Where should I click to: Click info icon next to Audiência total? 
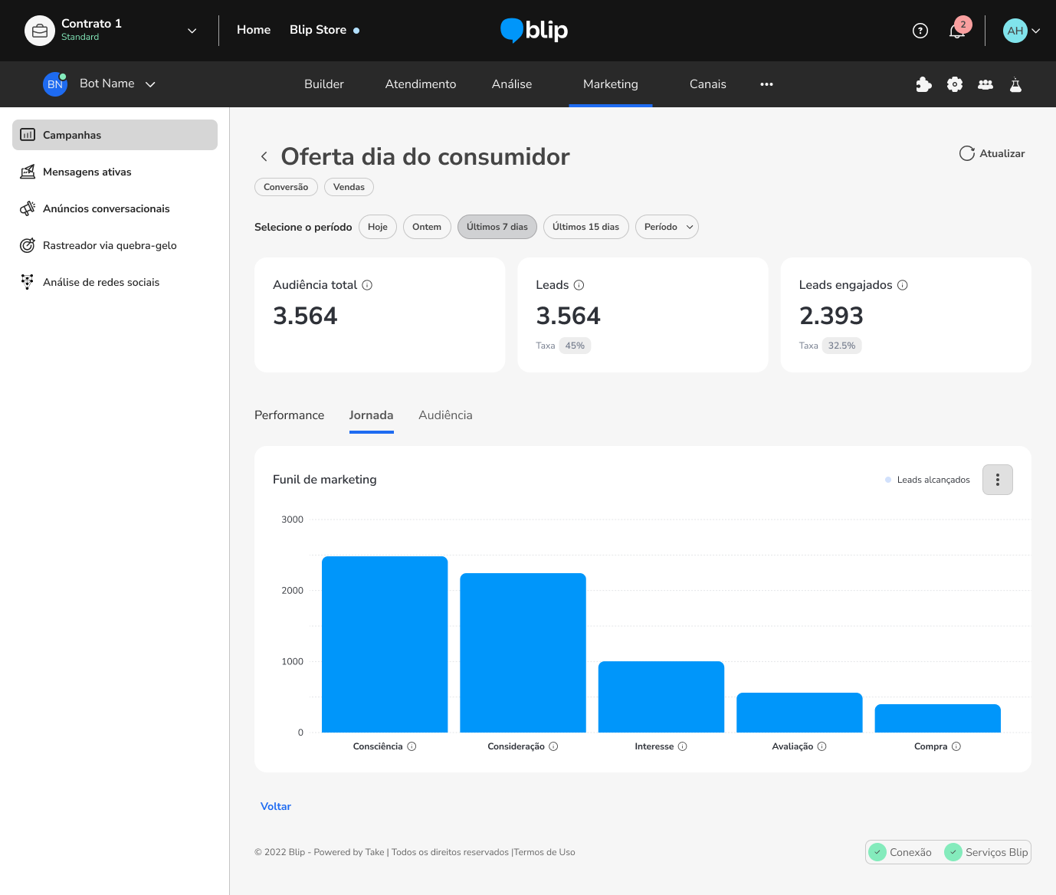[367, 285]
